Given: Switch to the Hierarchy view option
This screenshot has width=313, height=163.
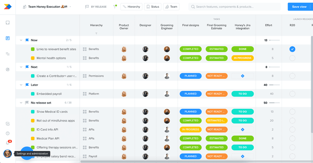Looking at the screenshot, I should tap(131, 7).
